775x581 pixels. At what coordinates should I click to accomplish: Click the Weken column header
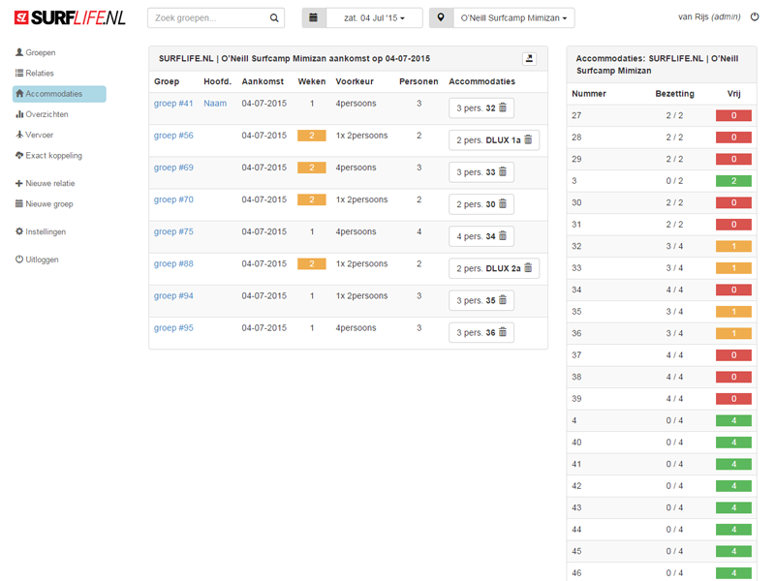click(x=311, y=81)
